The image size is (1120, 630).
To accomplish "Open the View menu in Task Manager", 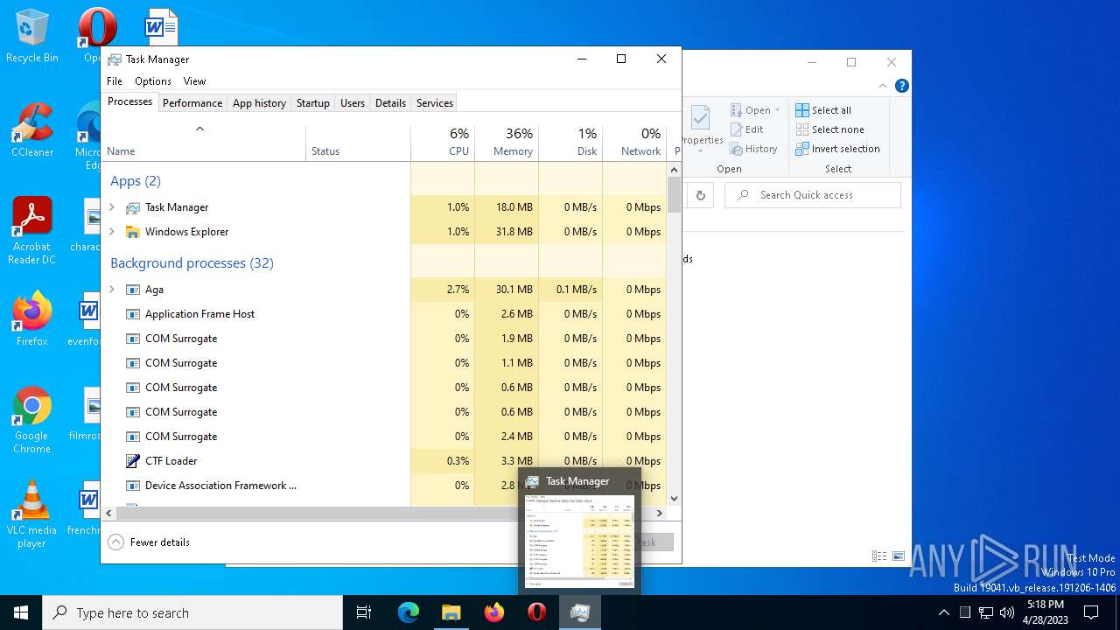I will 194,81.
